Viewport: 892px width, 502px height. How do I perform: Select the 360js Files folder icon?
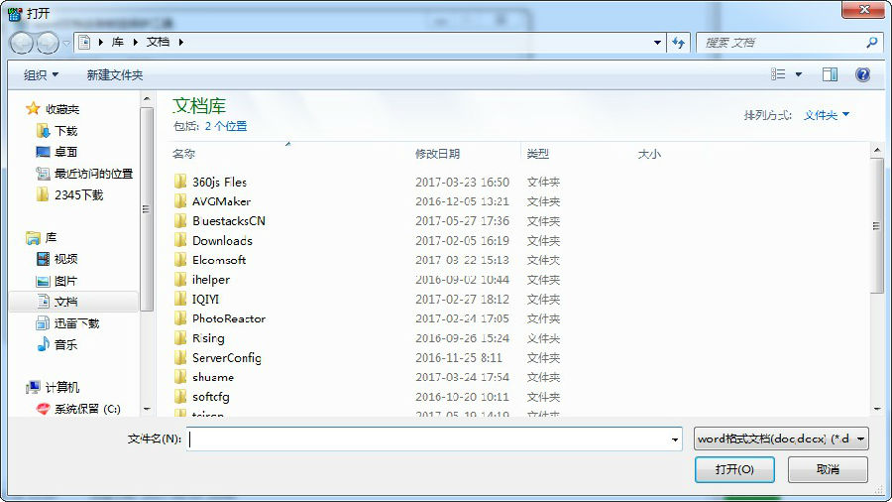click(x=180, y=182)
